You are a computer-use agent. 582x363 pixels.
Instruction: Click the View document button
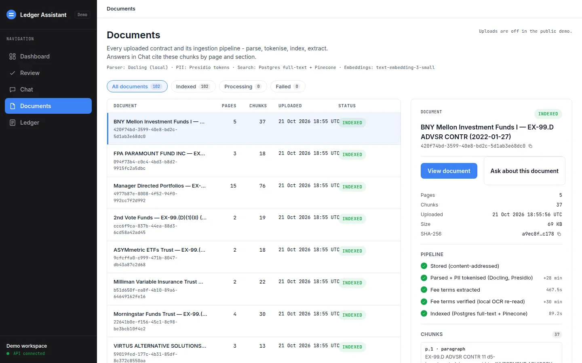tap(449, 171)
